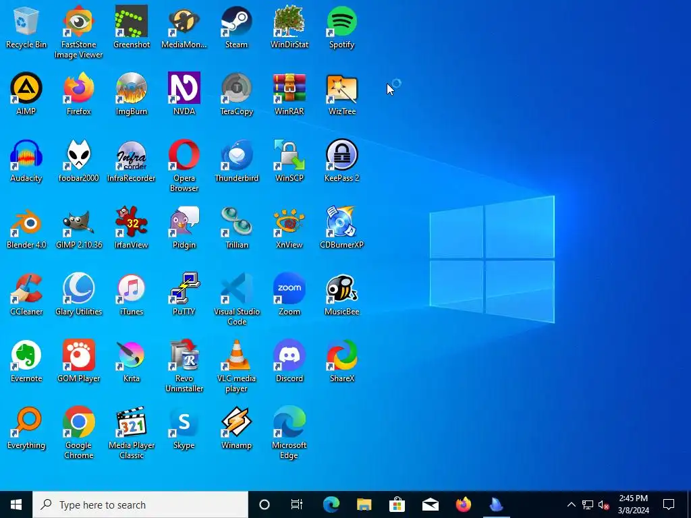Select the PuTTY shortcut
Viewport: 691px width, 518px height.
[184, 288]
